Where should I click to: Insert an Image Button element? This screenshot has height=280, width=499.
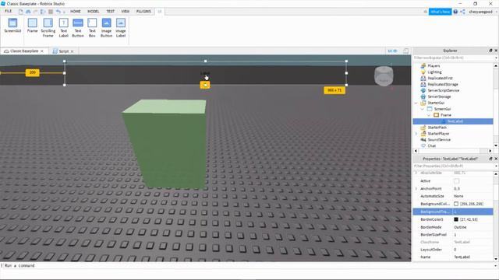coord(106,28)
